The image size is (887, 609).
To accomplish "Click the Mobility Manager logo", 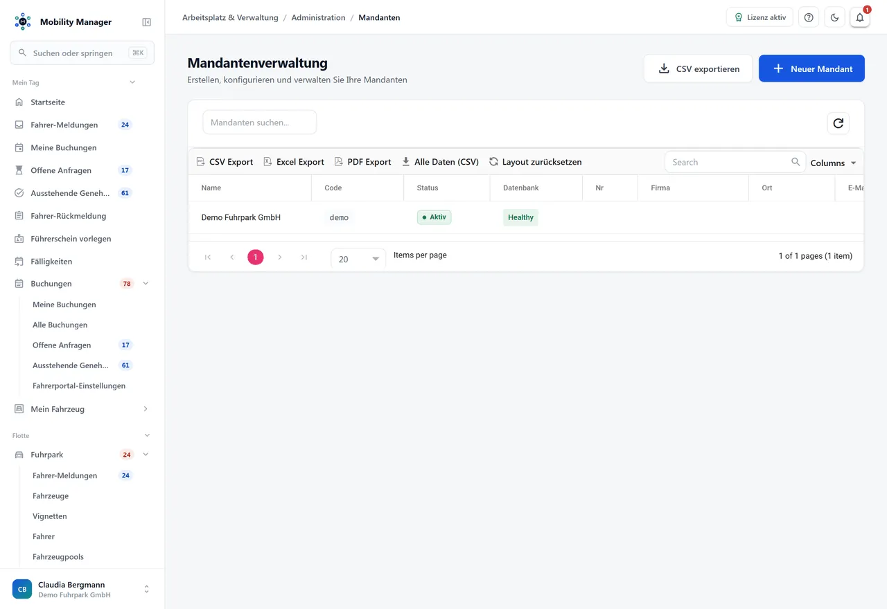I will 23,22.
